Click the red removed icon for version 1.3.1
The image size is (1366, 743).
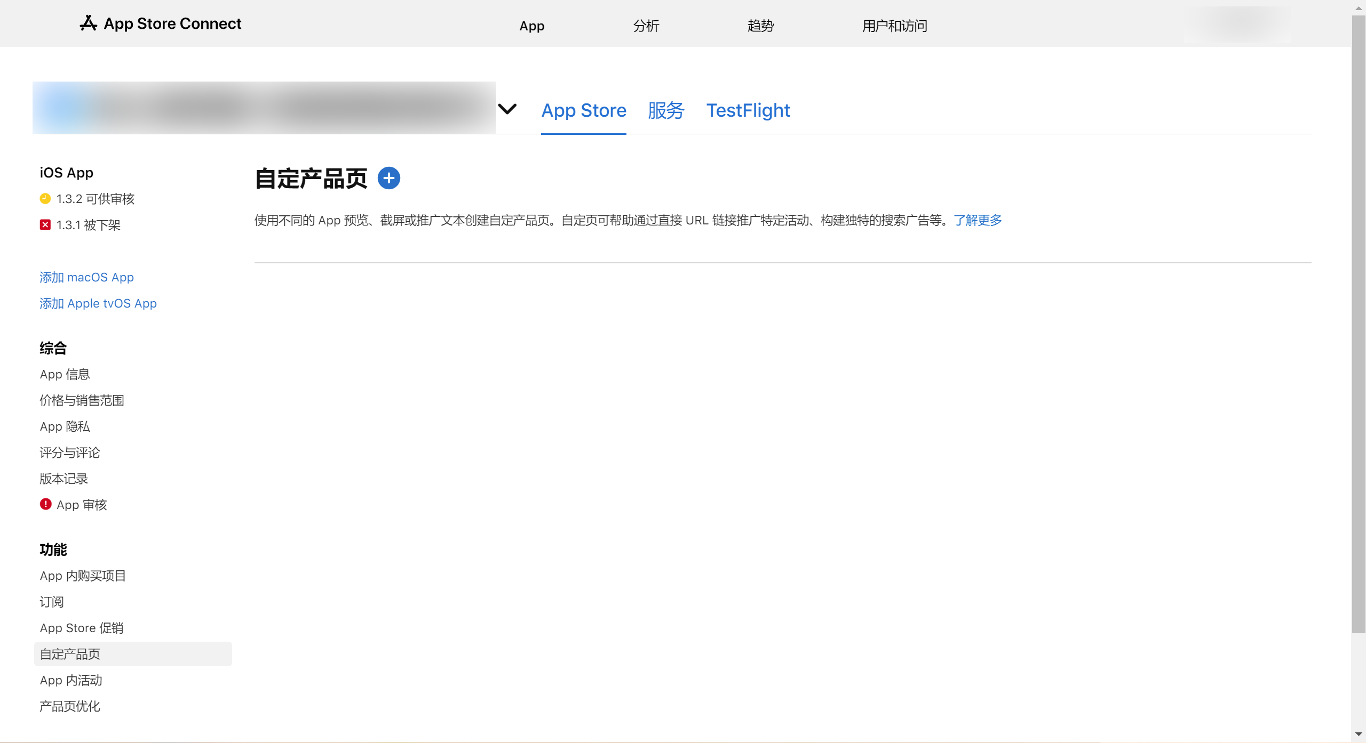coord(45,225)
